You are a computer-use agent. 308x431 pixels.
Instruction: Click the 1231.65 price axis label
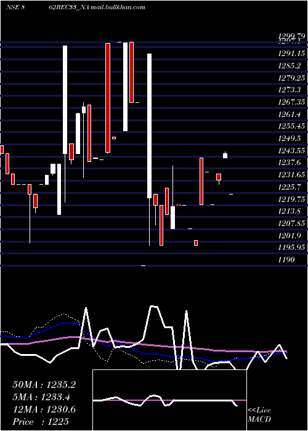tap(291, 174)
